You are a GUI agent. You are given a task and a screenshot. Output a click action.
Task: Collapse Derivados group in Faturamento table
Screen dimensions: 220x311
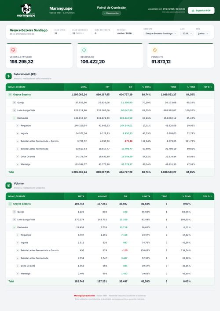pos(14,118)
